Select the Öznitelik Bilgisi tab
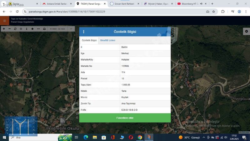This screenshot has width=250, height=141. click(x=89, y=41)
